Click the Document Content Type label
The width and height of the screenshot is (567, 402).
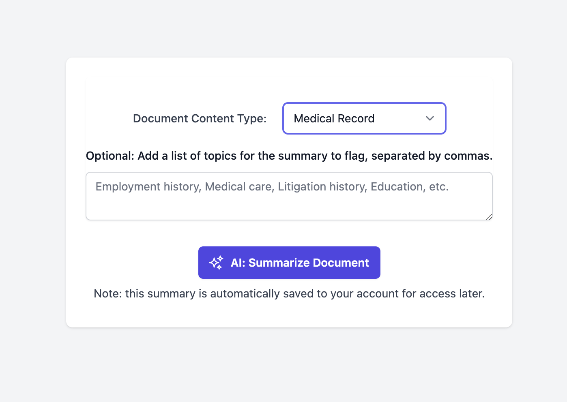coord(199,118)
